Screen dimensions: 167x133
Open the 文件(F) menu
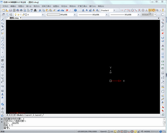(x=5, y=6)
